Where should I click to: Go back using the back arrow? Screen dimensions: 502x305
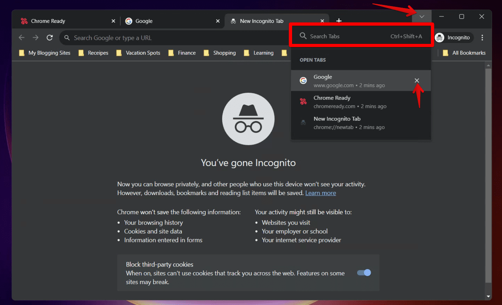click(x=22, y=37)
